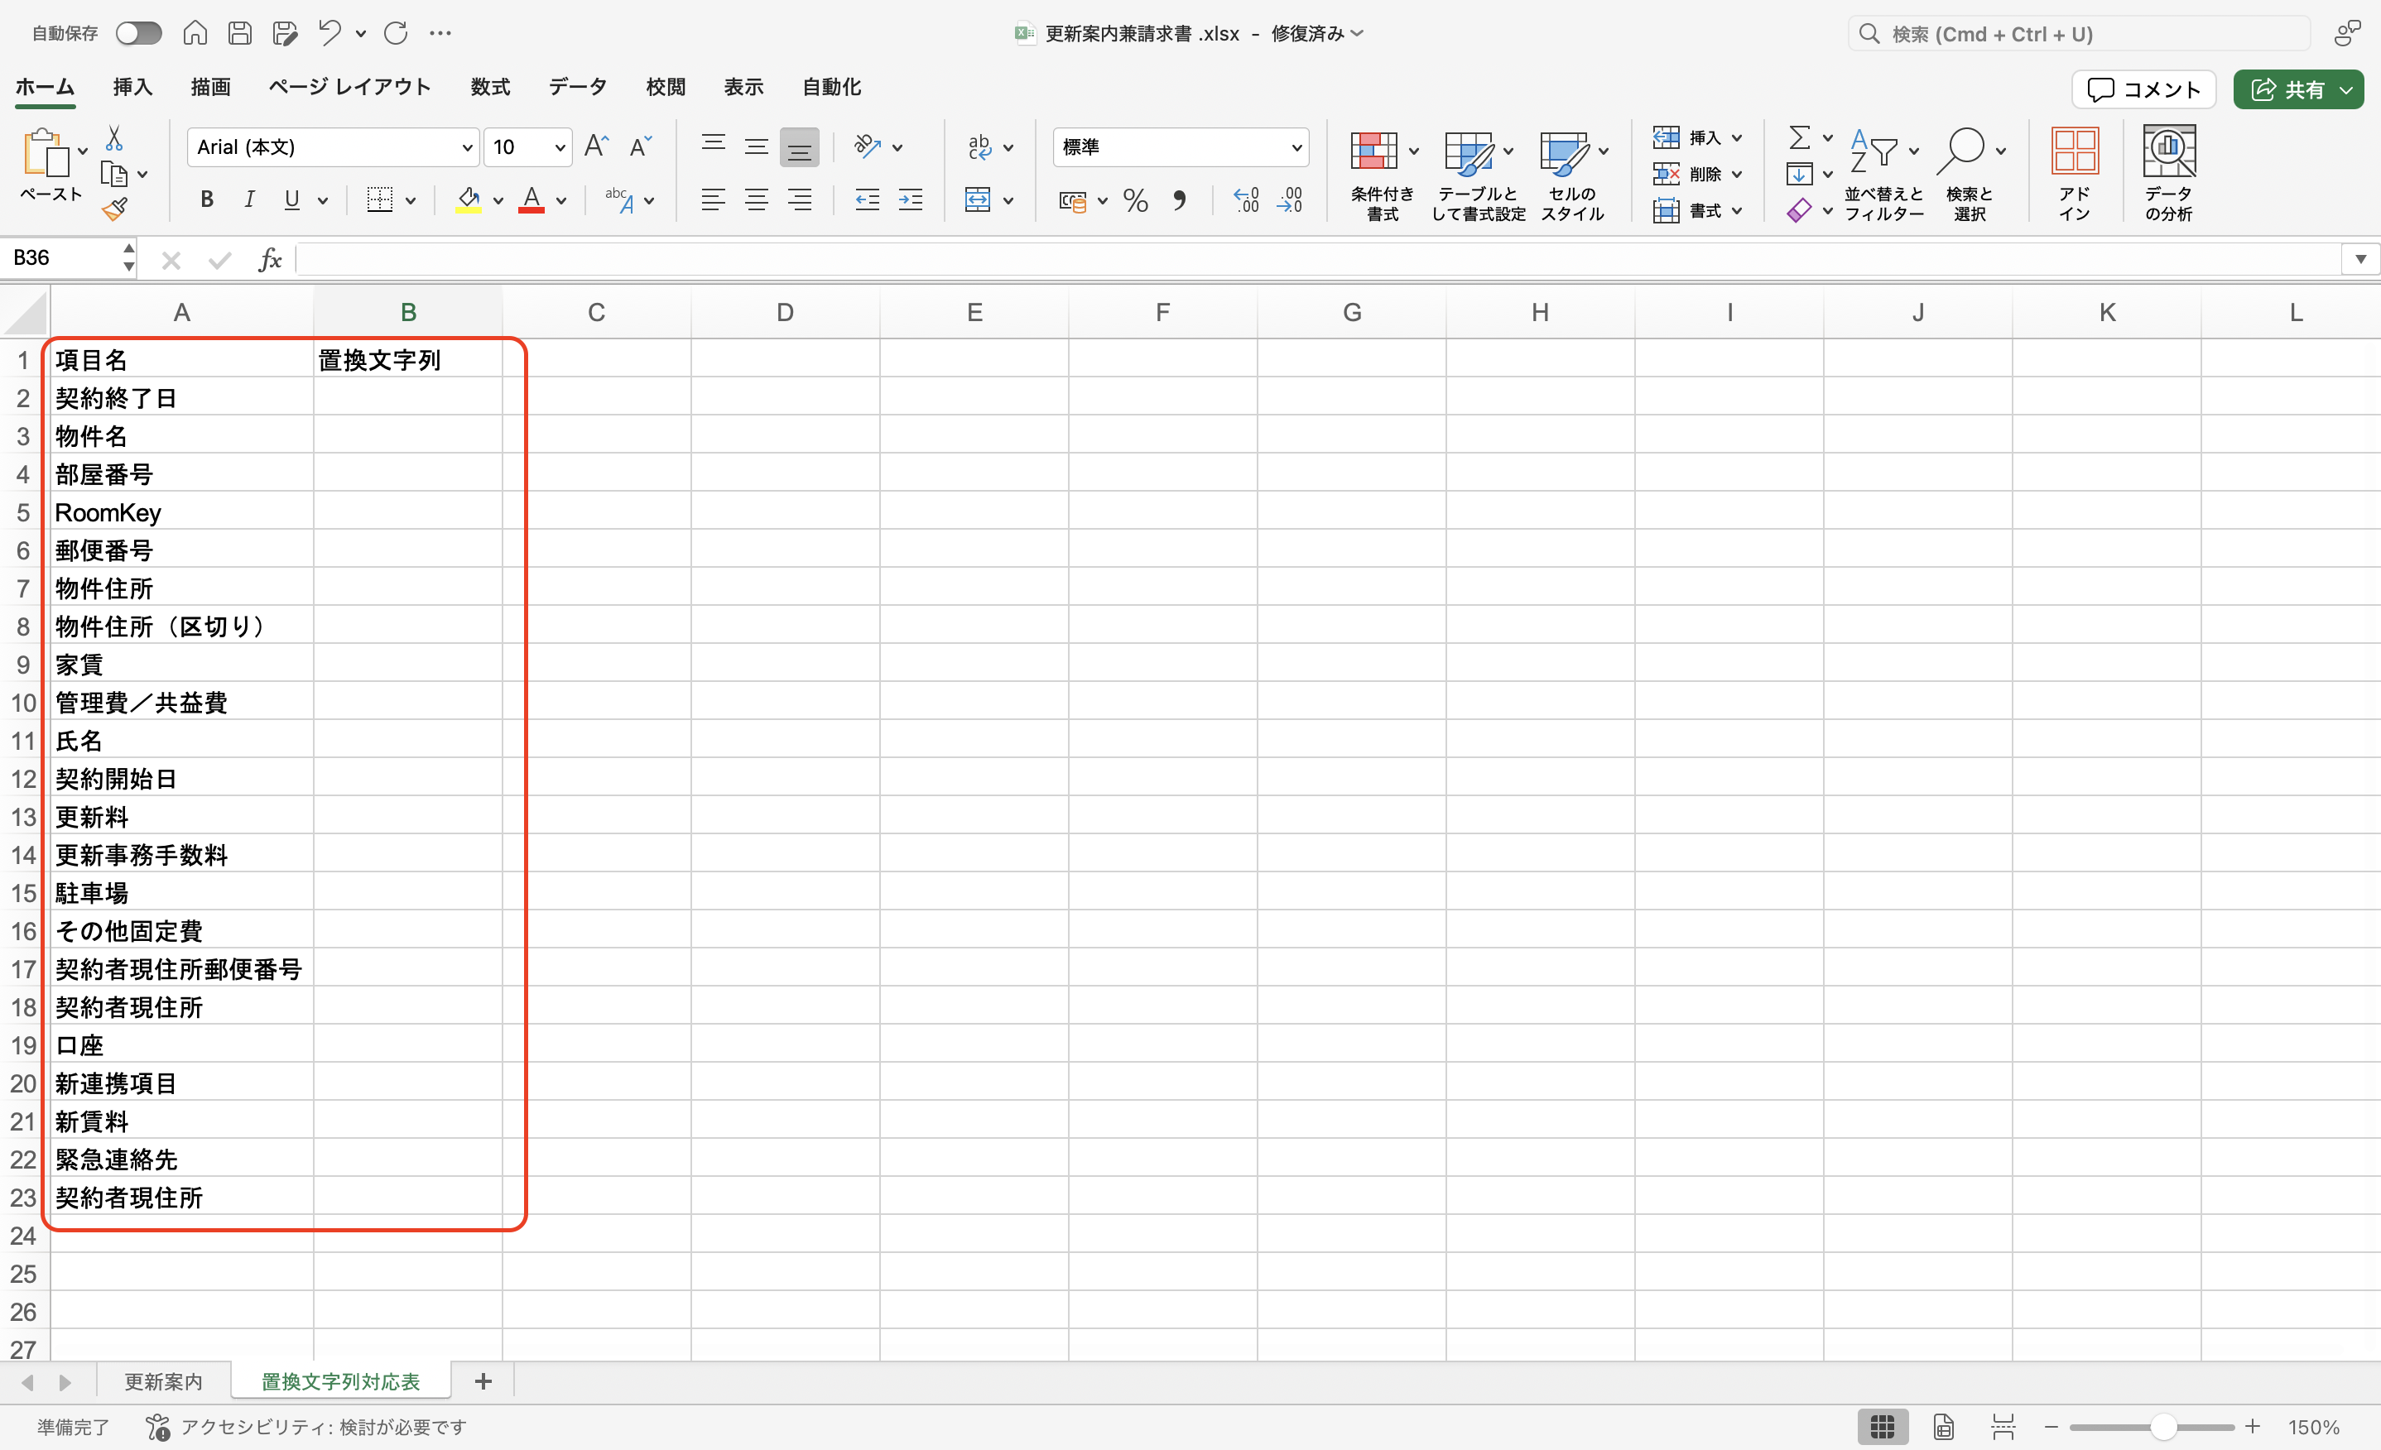
Task: Apply the yellow fill color bucket
Action: point(469,200)
